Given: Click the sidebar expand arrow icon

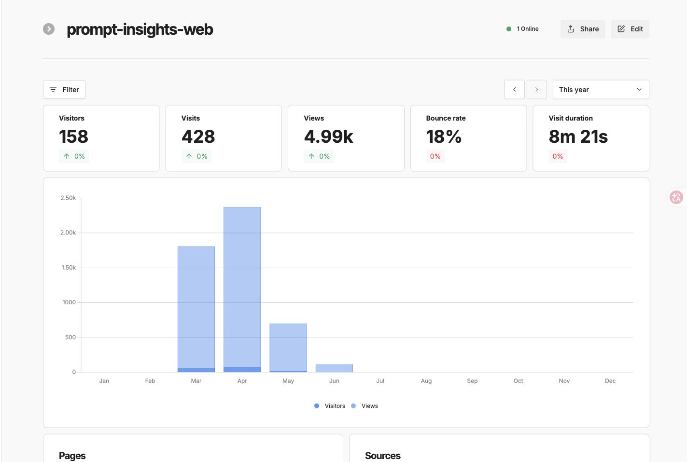Looking at the screenshot, I should [49, 29].
